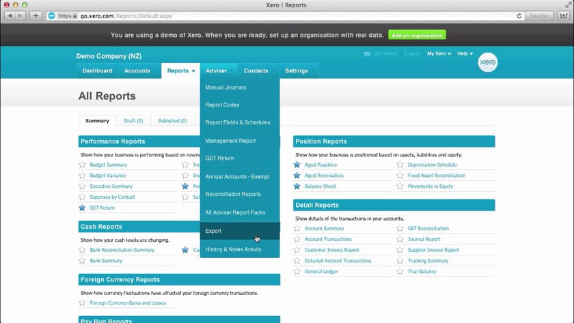This screenshot has width=574, height=323.
Task: Open the General Ledger report link
Action: [x=321, y=271]
